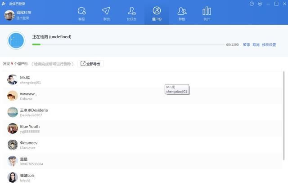Click the XING76530864 ID text
288x185 pixels.
[x=31, y=164]
